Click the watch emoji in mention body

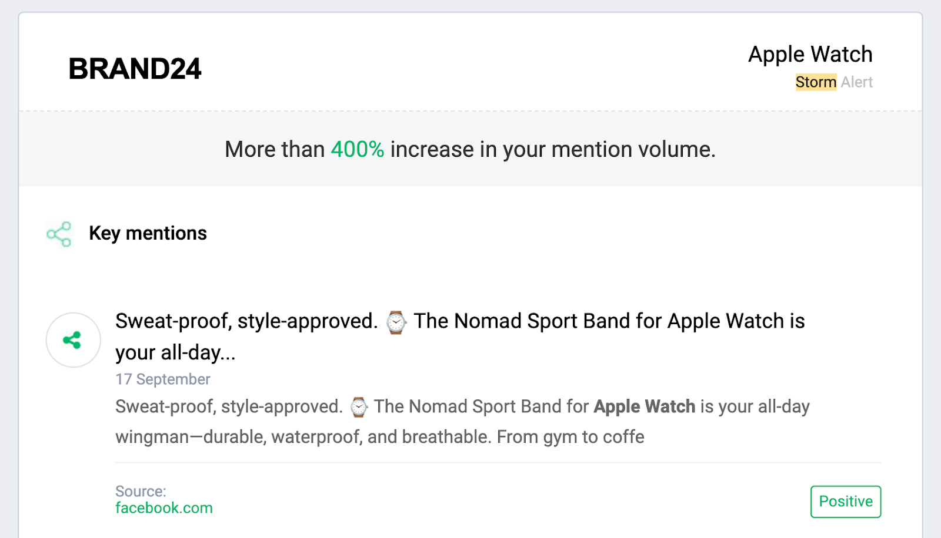[x=358, y=407]
